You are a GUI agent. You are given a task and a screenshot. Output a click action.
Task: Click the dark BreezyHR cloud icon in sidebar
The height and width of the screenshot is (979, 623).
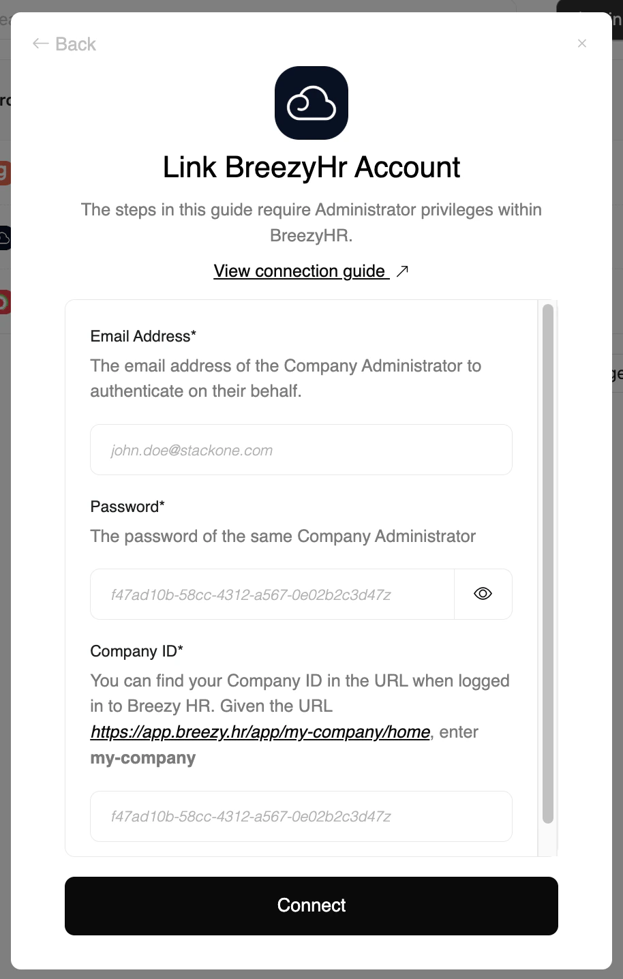point(5,237)
